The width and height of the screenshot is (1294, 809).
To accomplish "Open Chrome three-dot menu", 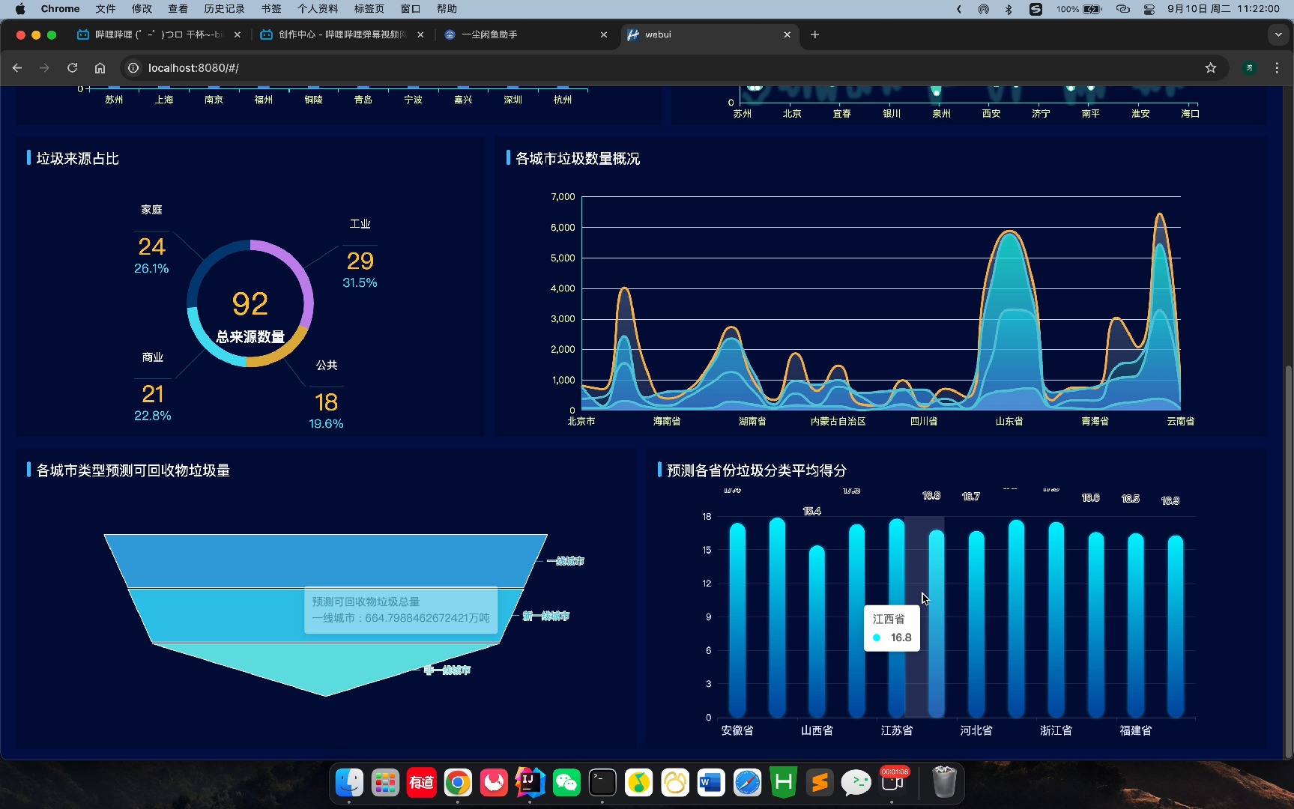I will [1277, 67].
